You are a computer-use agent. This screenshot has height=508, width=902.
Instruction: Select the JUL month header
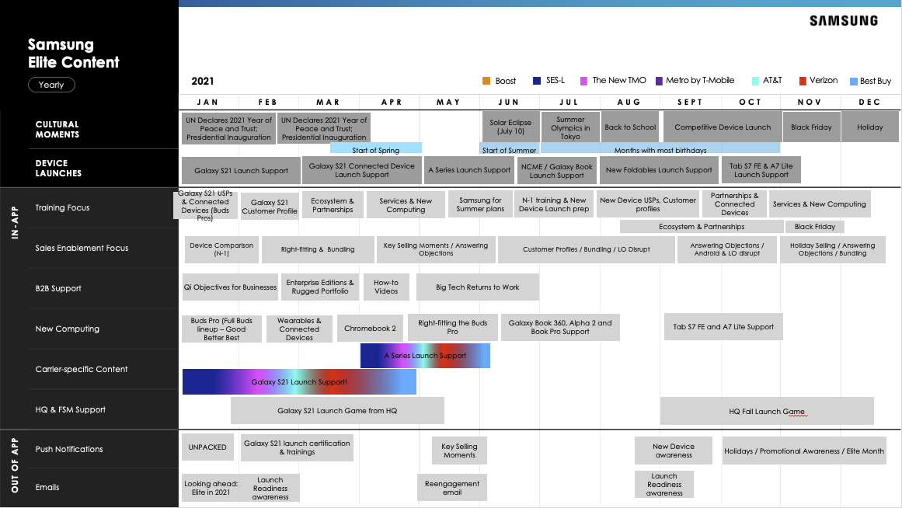coord(569,102)
